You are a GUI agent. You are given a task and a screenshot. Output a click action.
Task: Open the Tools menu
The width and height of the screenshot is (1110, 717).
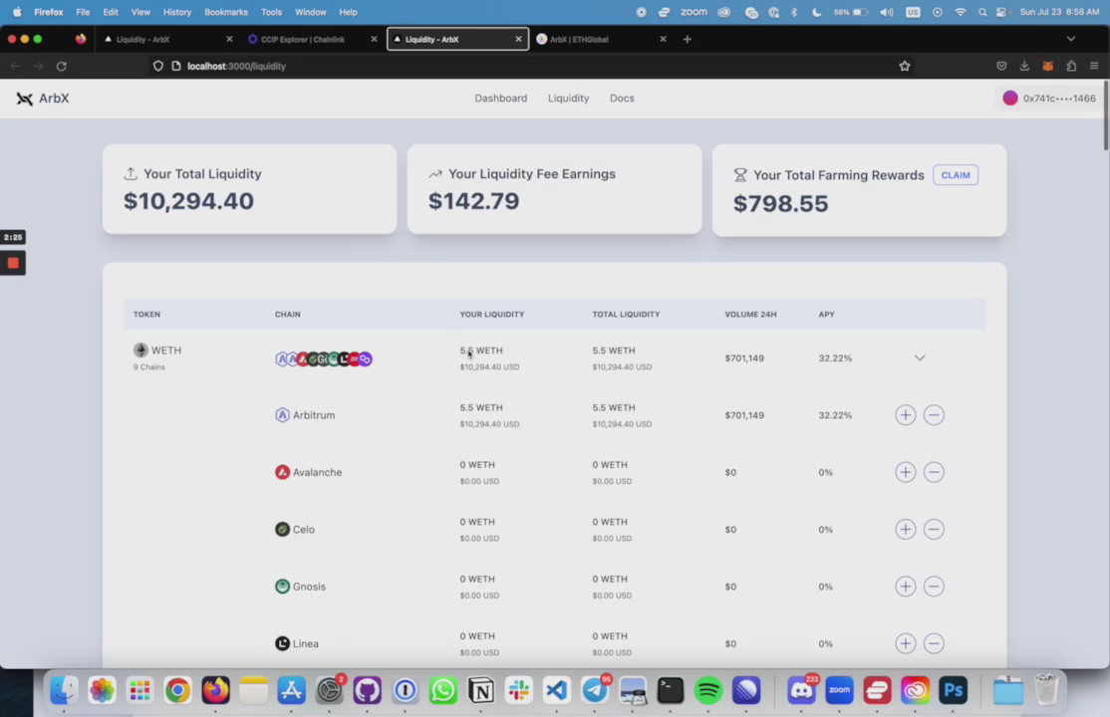point(271,12)
